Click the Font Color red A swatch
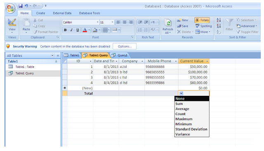This screenshot has height=151, width=264. coord(85,30)
